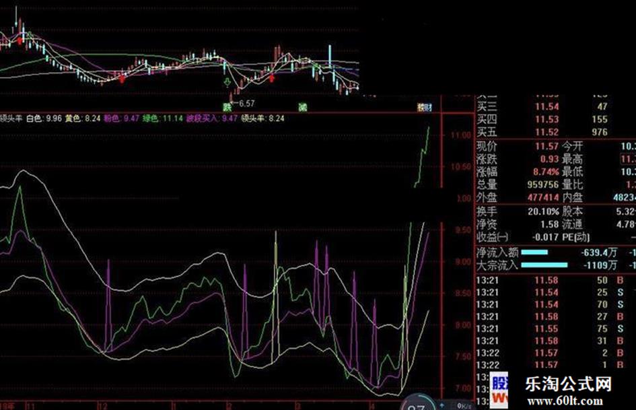The width and height of the screenshot is (636, 410).
Task: Click the 流通 label
Action: (x=572, y=224)
